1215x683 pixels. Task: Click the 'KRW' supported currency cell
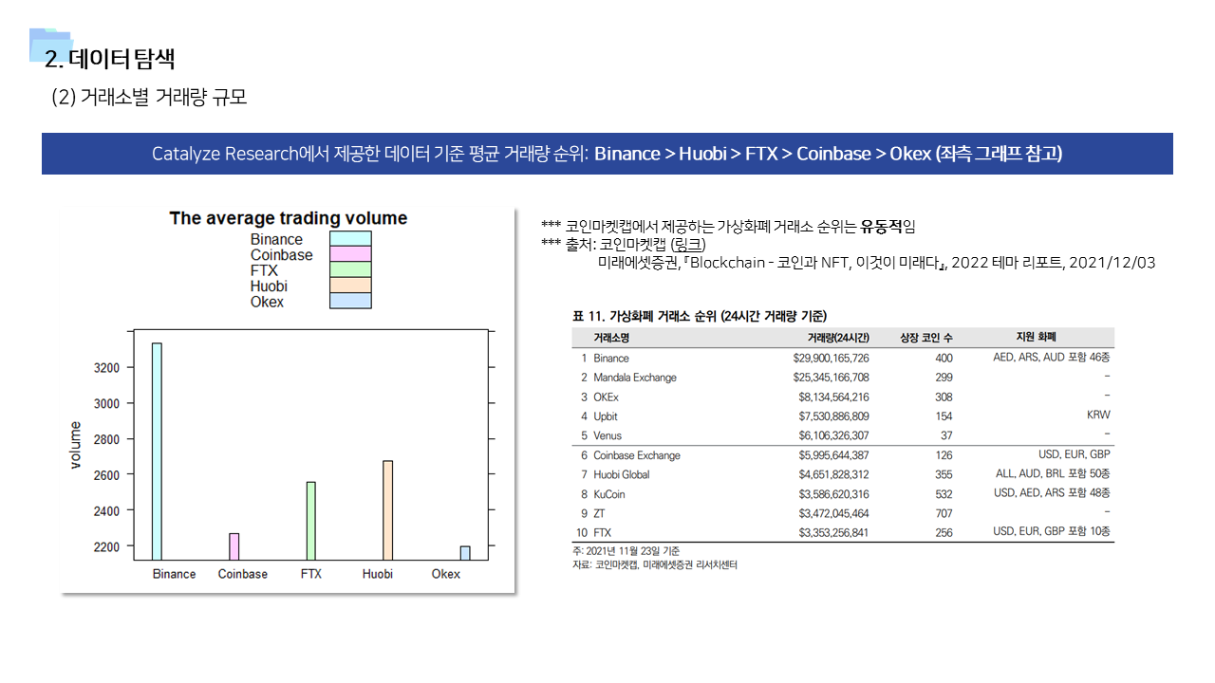point(1098,415)
